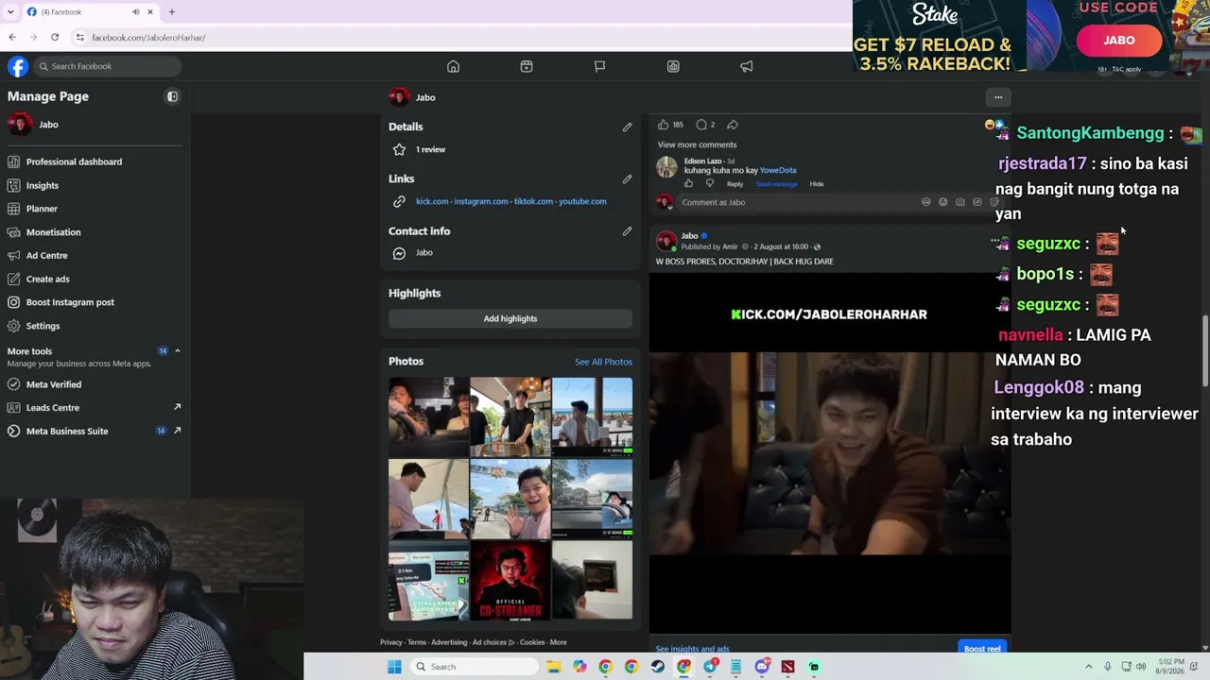Edit the Details section with pencil icon
The image size is (1210, 680).
[627, 127]
